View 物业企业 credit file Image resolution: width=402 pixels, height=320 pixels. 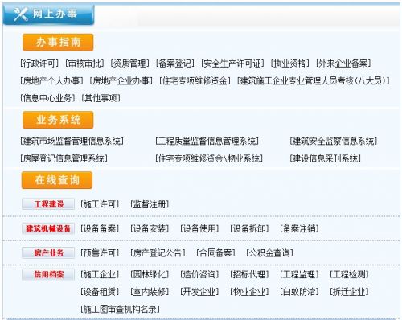pyautogui.click(x=249, y=292)
